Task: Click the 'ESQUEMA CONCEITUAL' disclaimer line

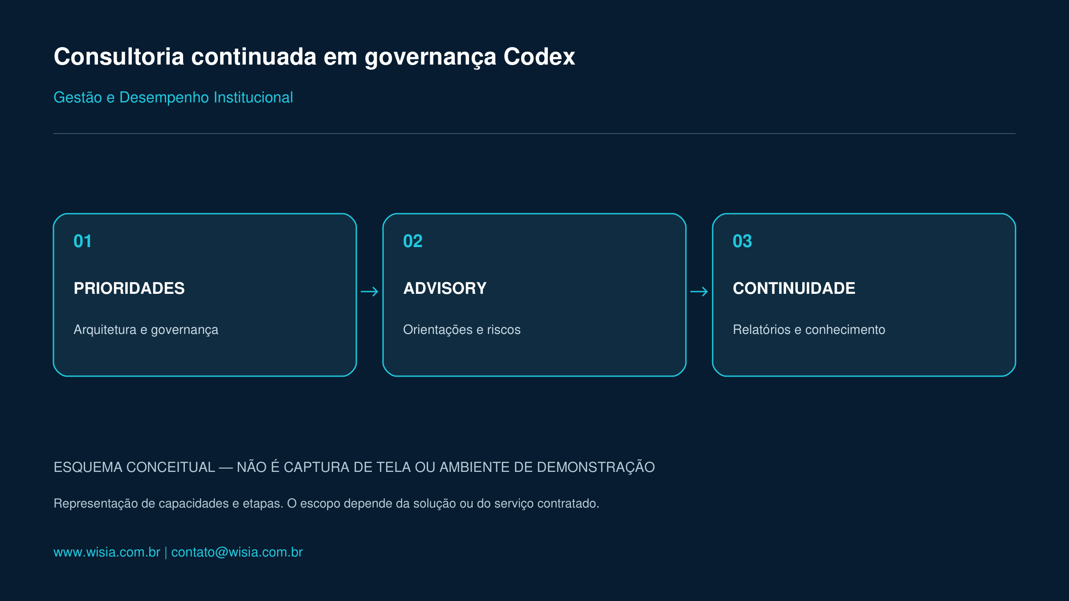Action: point(354,467)
